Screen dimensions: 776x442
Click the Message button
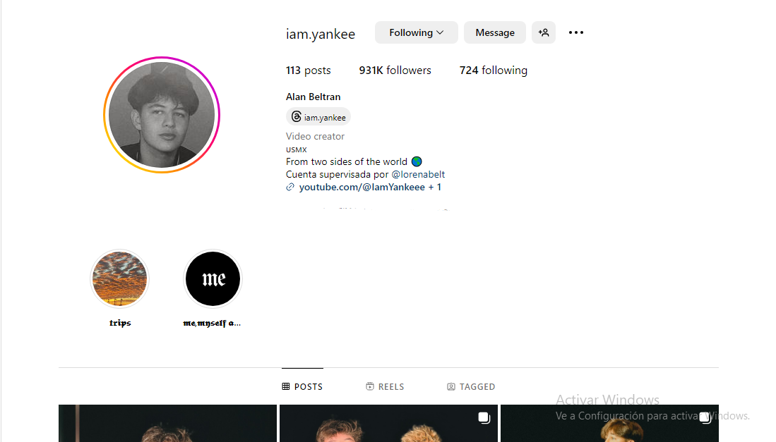tap(495, 32)
